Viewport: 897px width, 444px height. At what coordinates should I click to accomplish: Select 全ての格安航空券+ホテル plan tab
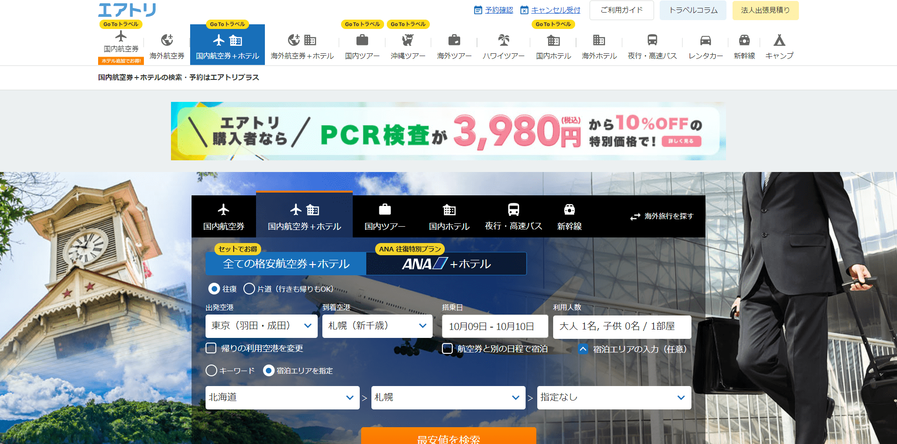click(286, 264)
